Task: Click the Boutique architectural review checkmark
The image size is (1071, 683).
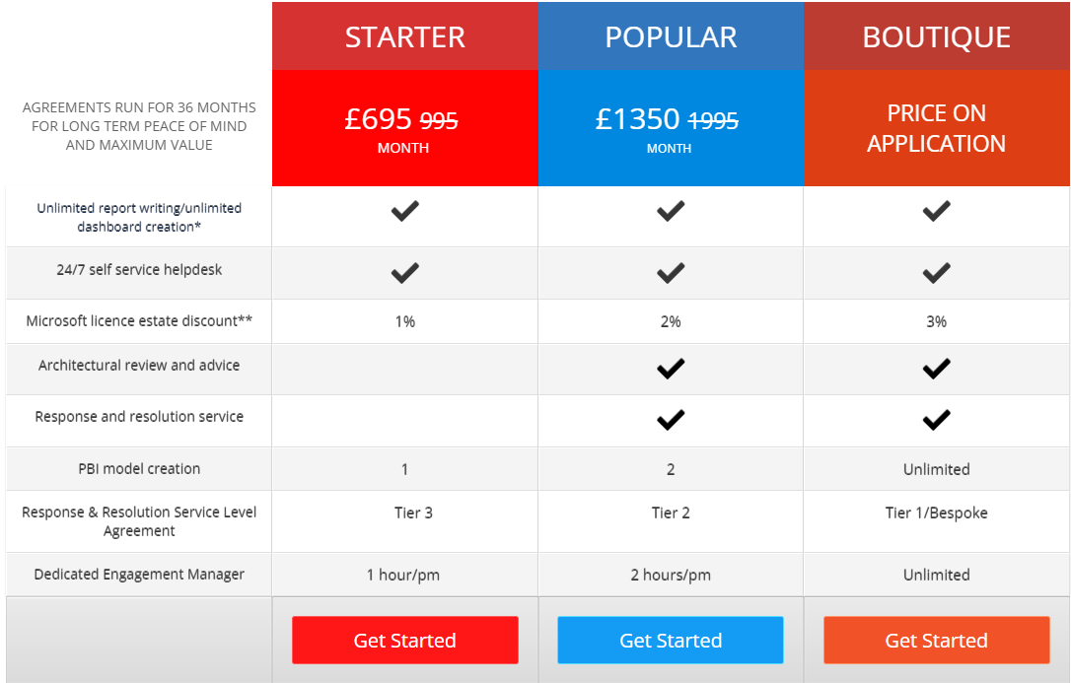Action: point(935,369)
